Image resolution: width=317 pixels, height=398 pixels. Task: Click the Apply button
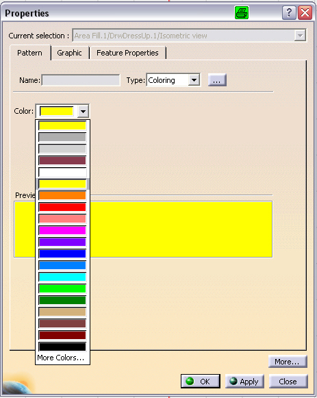[x=244, y=382]
